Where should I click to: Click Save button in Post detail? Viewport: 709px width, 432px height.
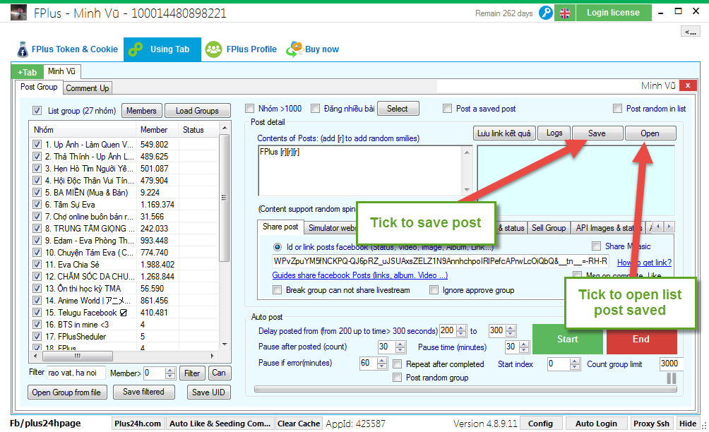tap(597, 133)
